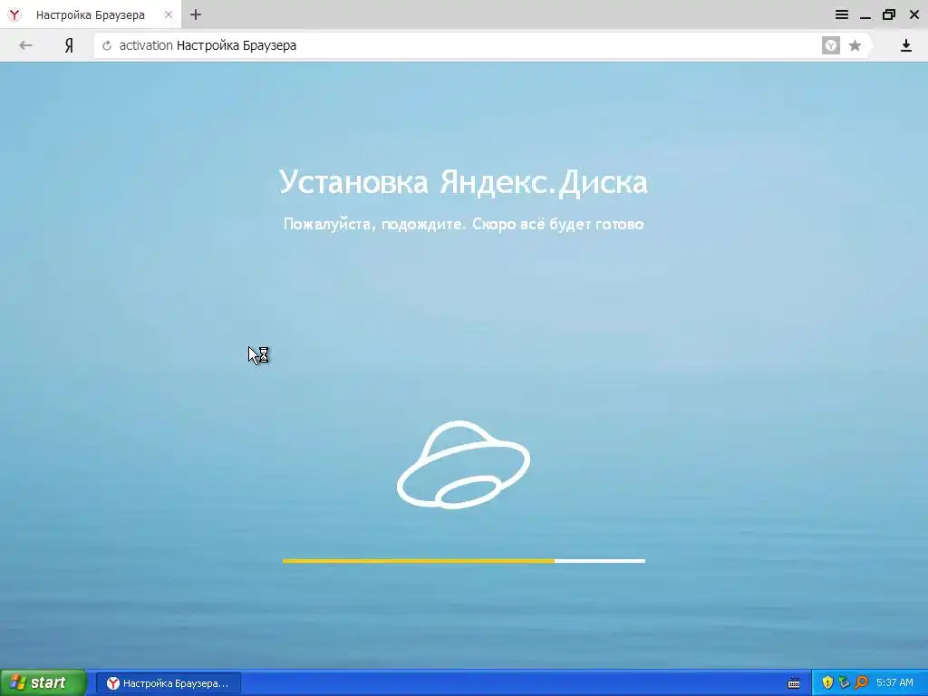Open the security shield tray icon
The image size is (928, 696).
(x=827, y=682)
